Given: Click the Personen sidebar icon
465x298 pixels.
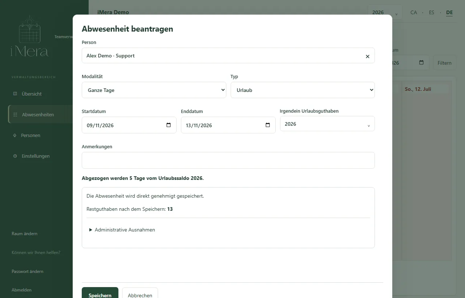Looking at the screenshot, I should click(x=15, y=135).
